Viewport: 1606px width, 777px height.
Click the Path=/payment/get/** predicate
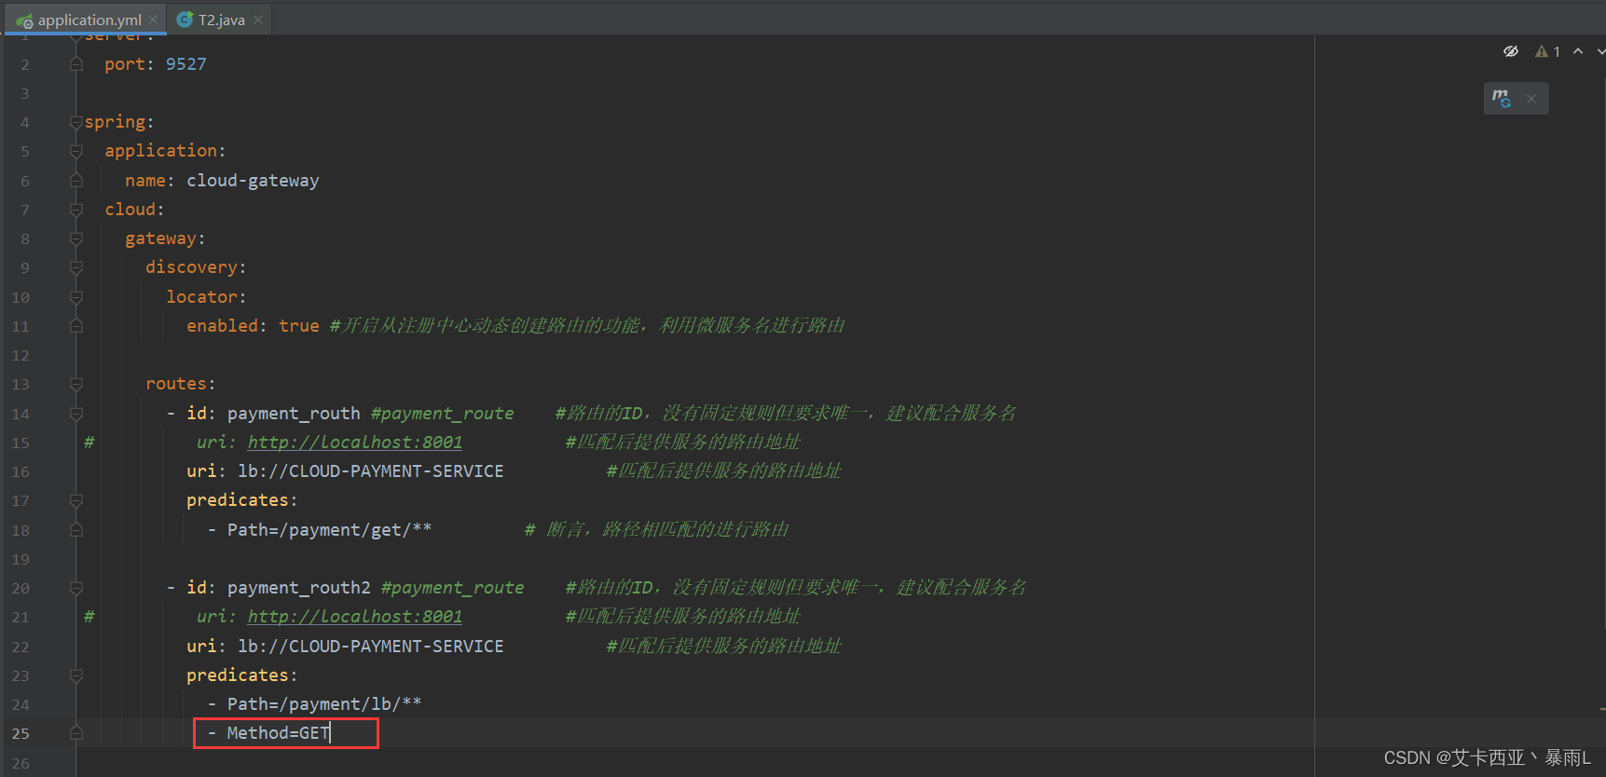(x=329, y=530)
